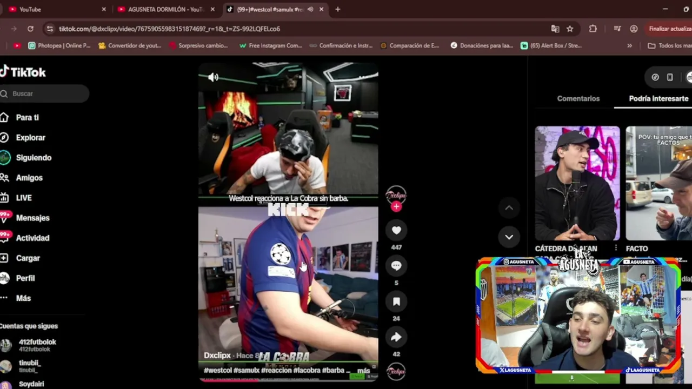Switch to the Comentarios tab
692x389 pixels.
(x=578, y=99)
